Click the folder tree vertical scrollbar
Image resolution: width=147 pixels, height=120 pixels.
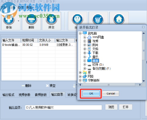[144, 57]
